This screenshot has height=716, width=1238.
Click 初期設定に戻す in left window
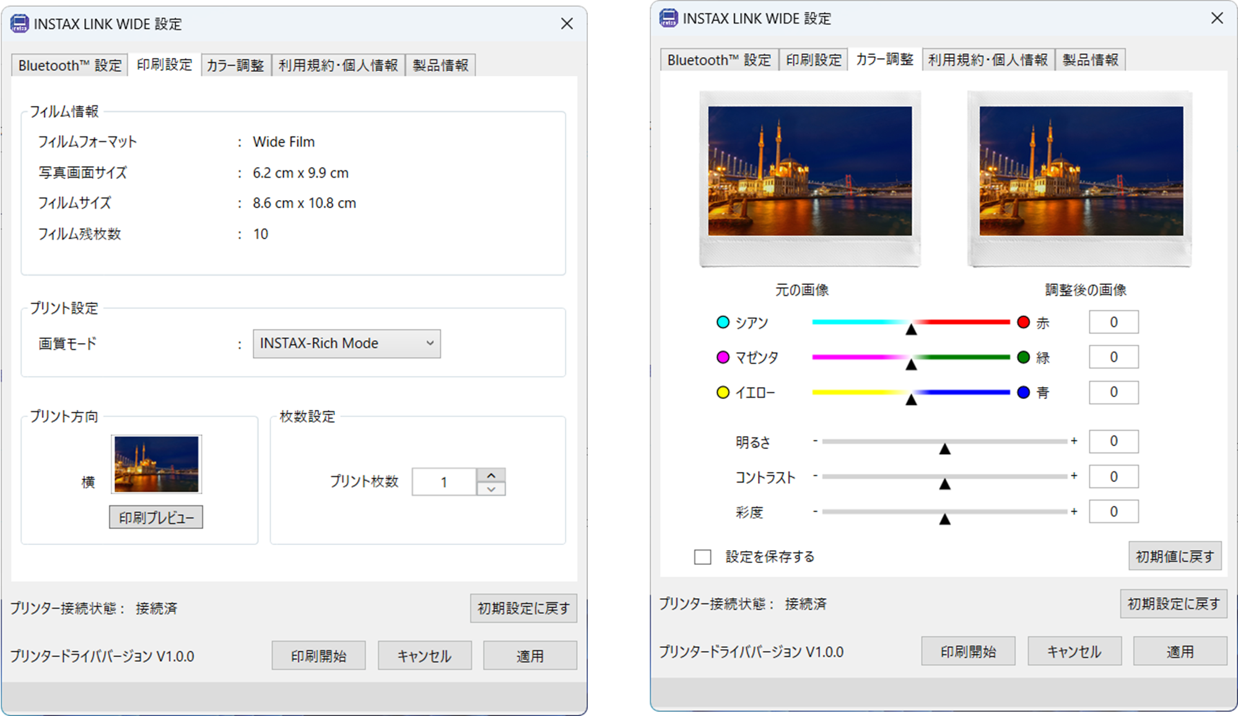[523, 608]
